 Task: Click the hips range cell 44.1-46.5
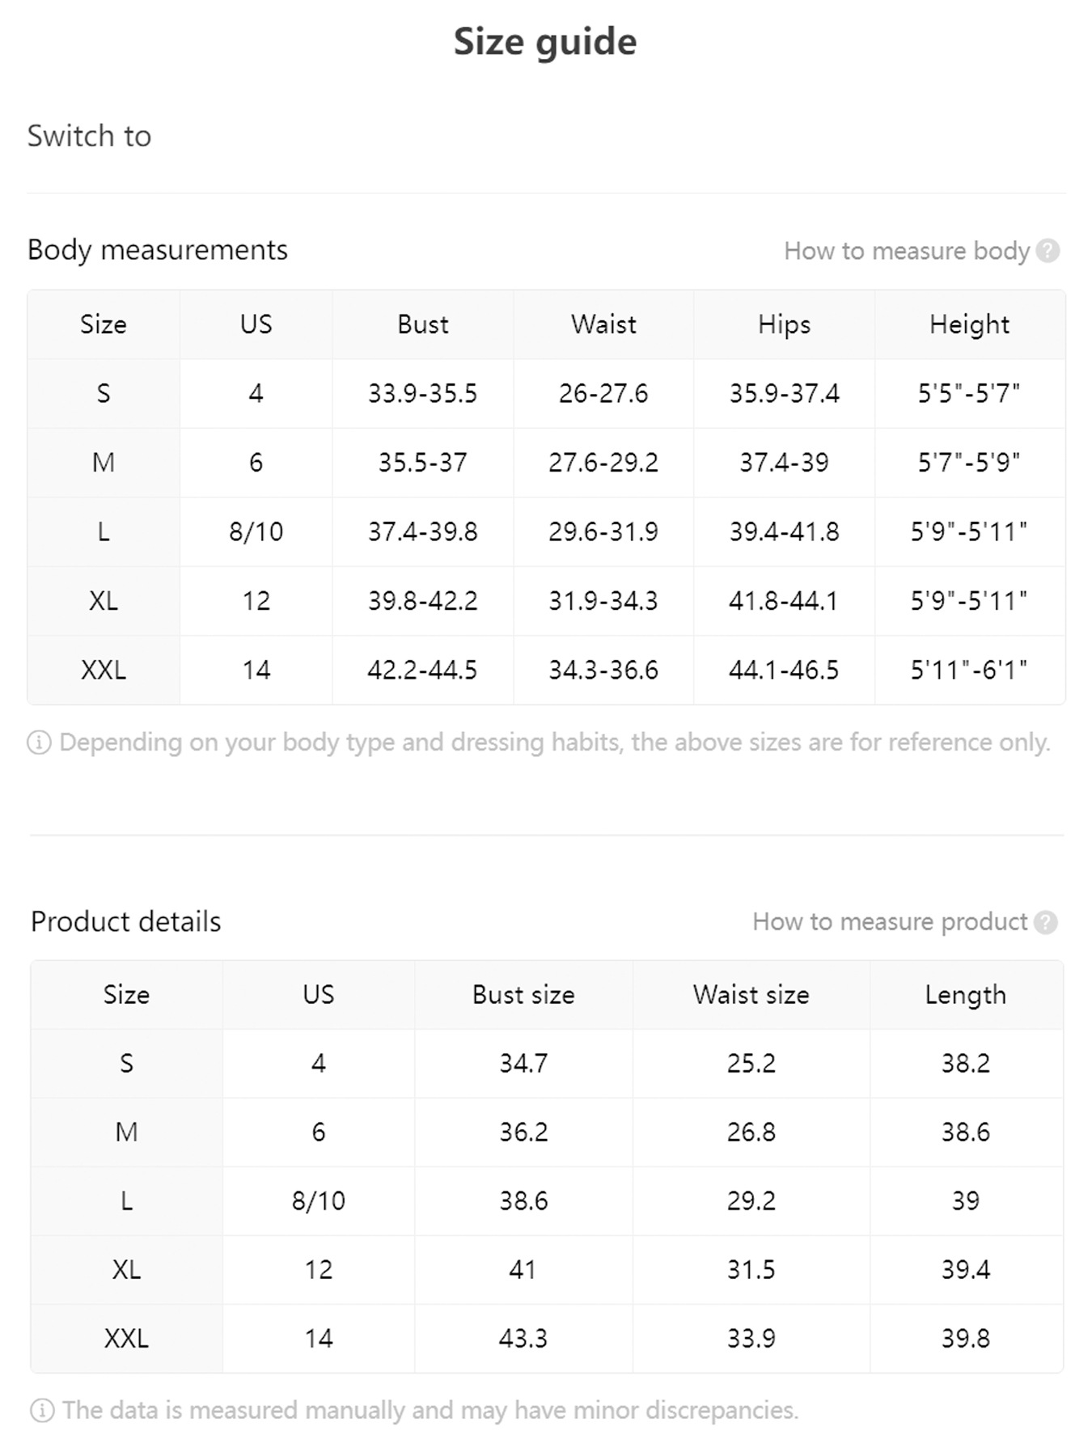click(784, 671)
